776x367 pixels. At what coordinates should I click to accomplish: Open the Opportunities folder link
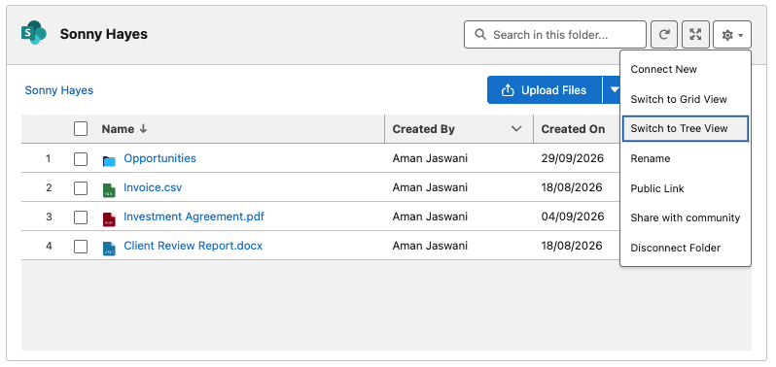click(159, 158)
